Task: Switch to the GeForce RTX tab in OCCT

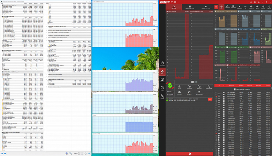Action: coord(206,7)
